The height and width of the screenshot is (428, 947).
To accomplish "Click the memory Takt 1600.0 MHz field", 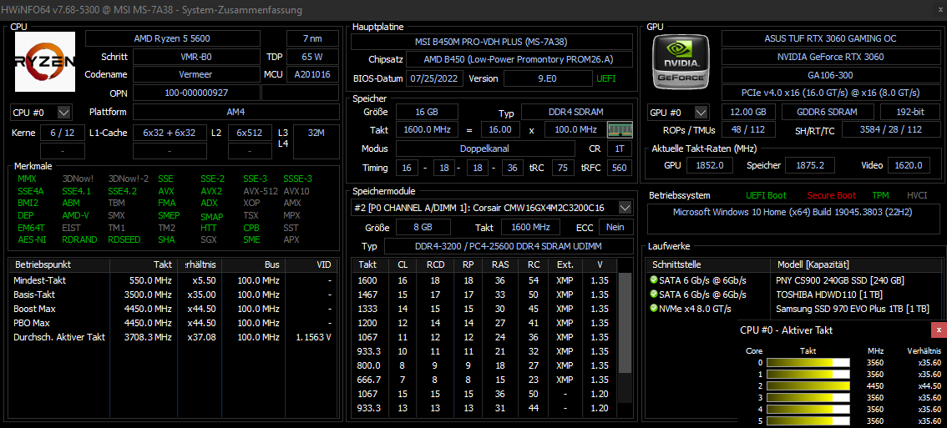I will [427, 130].
